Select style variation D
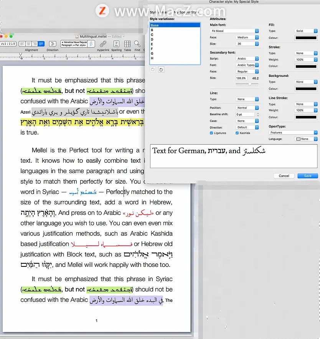 pos(175,39)
